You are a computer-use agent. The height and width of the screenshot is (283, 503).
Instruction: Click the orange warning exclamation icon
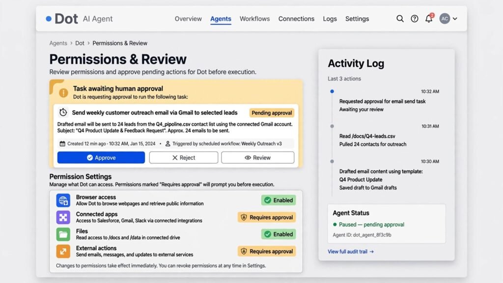(63, 93)
